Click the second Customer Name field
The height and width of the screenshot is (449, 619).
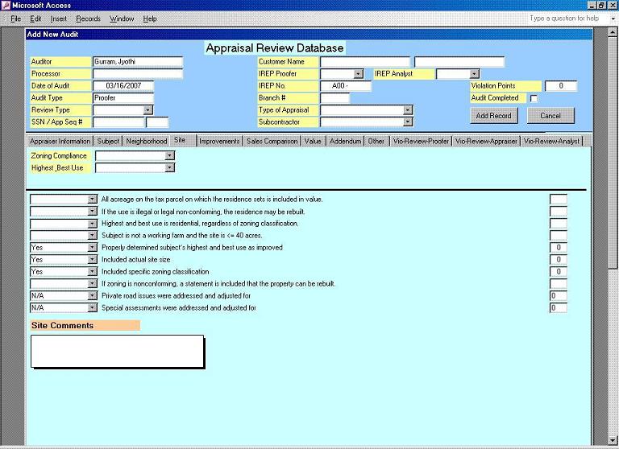459,62
